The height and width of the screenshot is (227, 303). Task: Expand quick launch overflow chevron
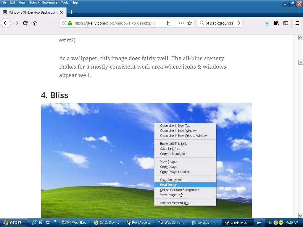(x=55, y=221)
